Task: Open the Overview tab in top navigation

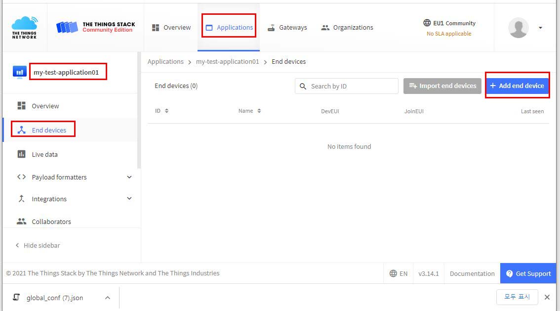Action: click(x=171, y=28)
